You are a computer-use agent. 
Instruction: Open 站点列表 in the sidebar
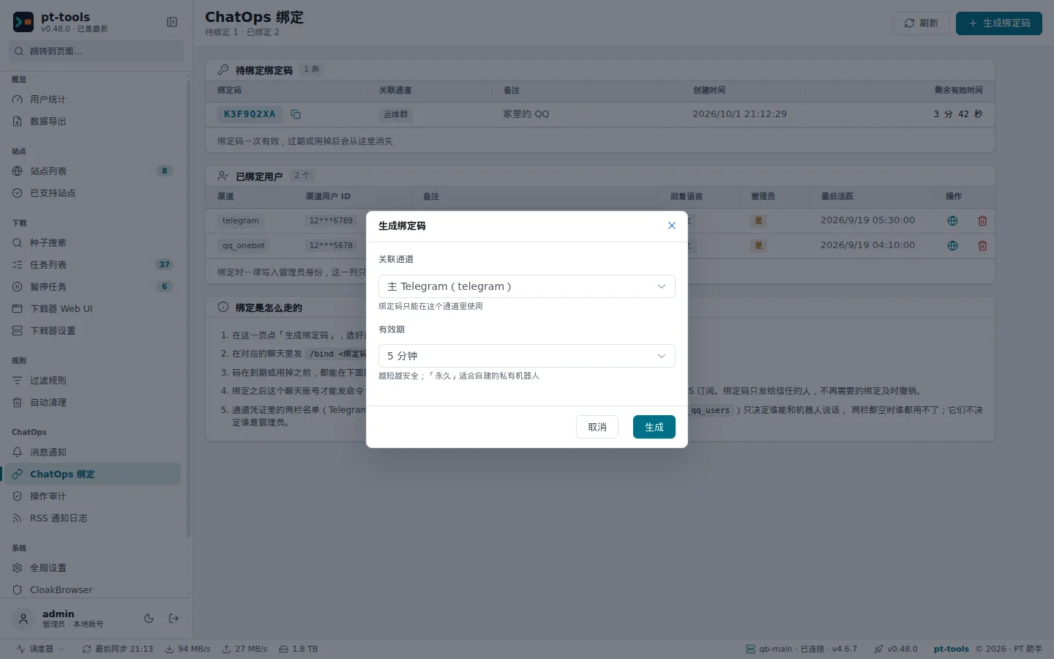(92, 171)
